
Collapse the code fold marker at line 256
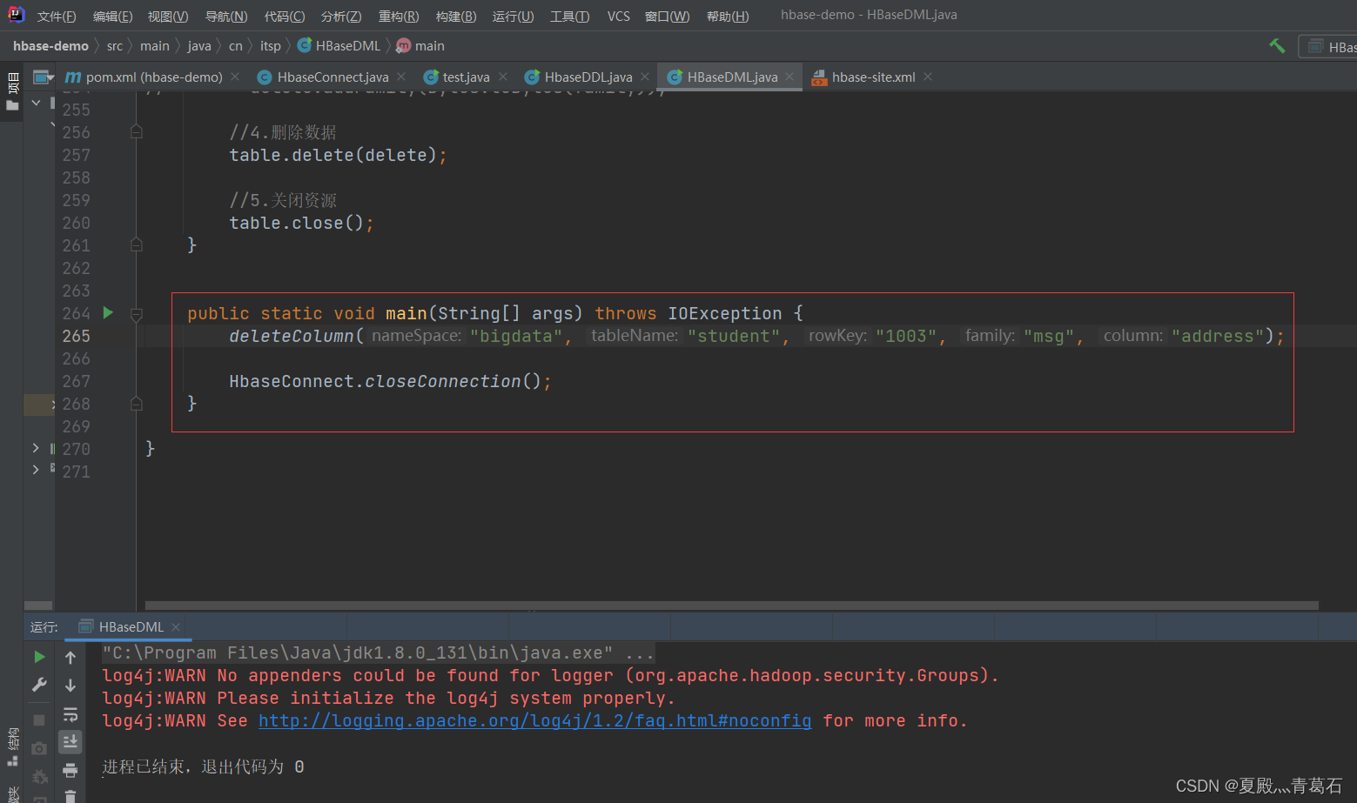(x=137, y=131)
